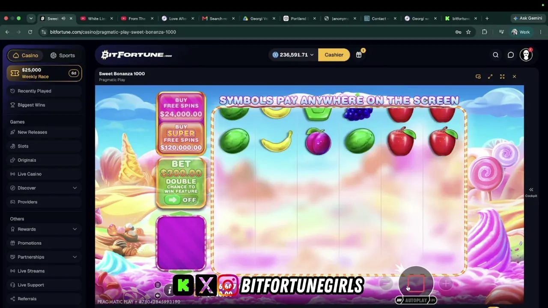The width and height of the screenshot is (548, 308).
Task: Open the password manager key icon
Action: 458,32
